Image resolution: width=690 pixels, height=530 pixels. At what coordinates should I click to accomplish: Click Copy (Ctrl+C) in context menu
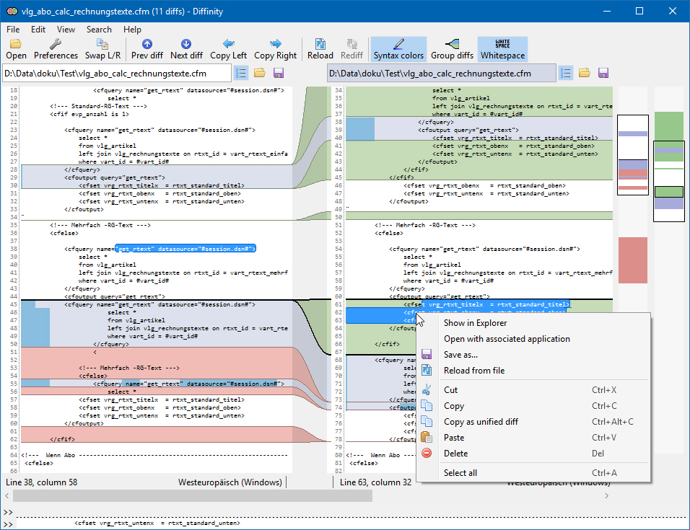pyautogui.click(x=533, y=406)
